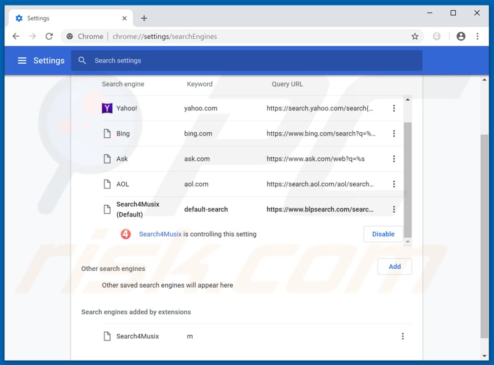
Task: Click the list scroll down arrow
Action: [x=408, y=241]
